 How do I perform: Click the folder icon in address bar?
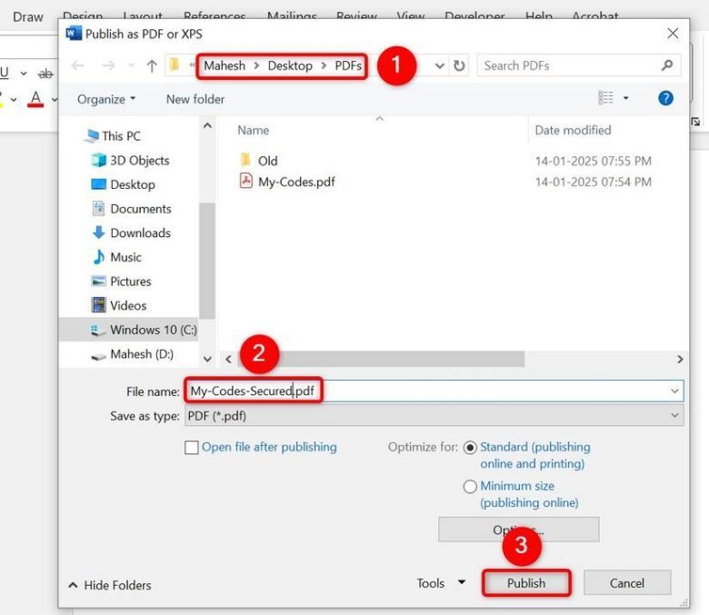coord(175,65)
